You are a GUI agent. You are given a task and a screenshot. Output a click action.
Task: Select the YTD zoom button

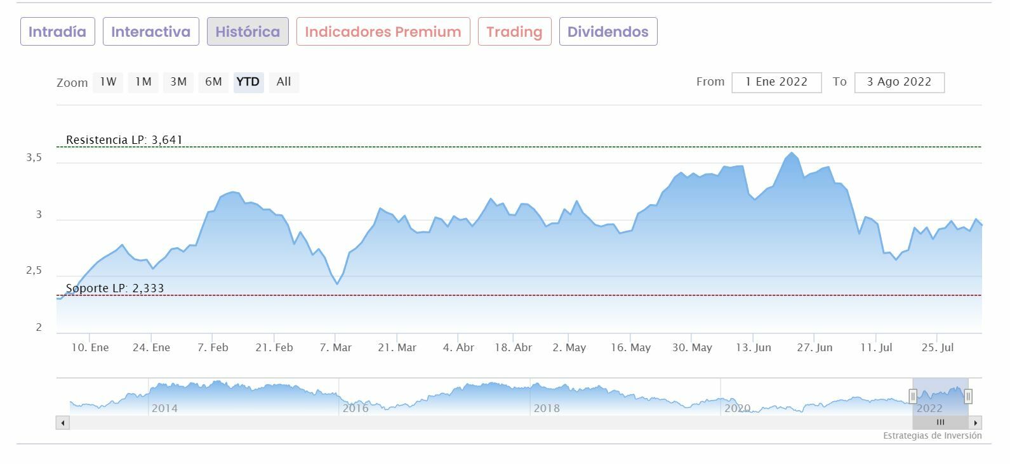(248, 82)
